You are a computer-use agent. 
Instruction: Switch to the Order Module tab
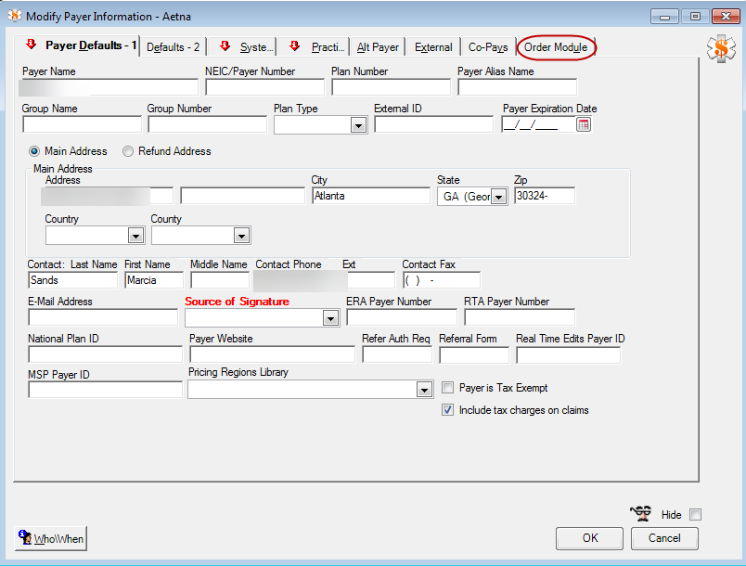[x=556, y=47]
